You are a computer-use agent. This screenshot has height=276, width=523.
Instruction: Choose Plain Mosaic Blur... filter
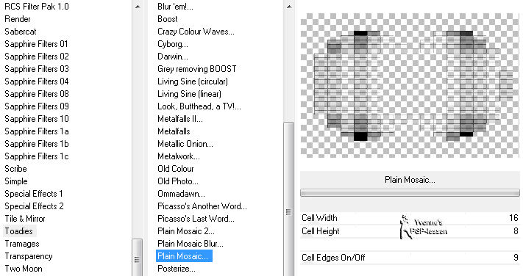[190, 244]
